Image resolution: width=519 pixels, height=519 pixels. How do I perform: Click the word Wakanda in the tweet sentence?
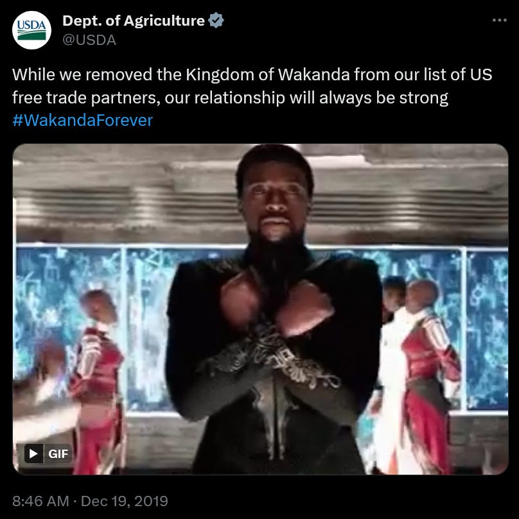[314, 75]
